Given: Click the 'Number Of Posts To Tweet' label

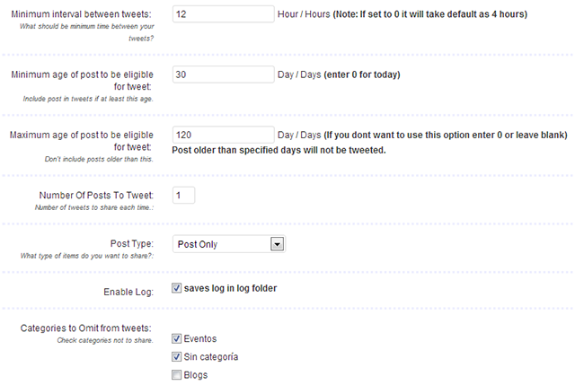Looking at the screenshot, I should tap(96, 196).
